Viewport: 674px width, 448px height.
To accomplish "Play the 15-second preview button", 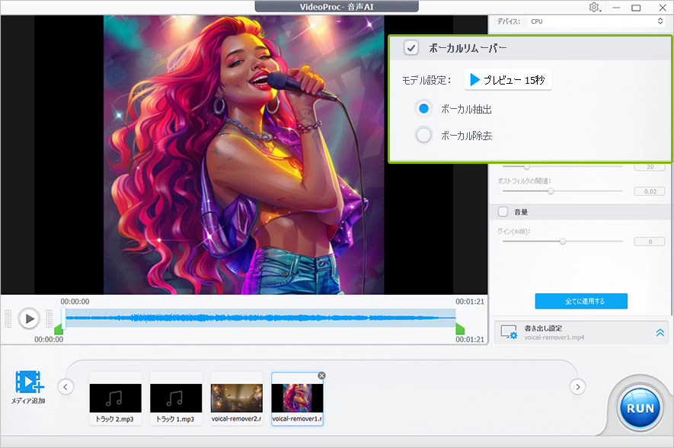I will pyautogui.click(x=508, y=80).
